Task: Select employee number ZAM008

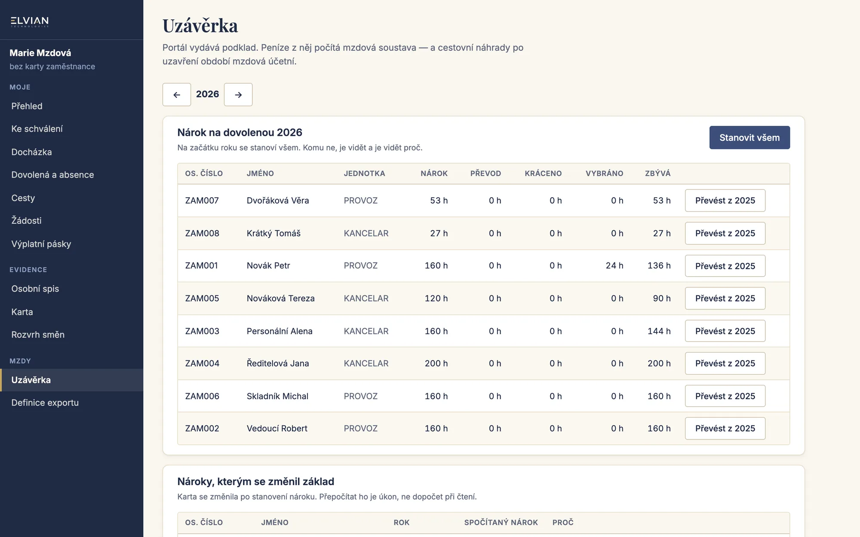Action: click(x=202, y=233)
